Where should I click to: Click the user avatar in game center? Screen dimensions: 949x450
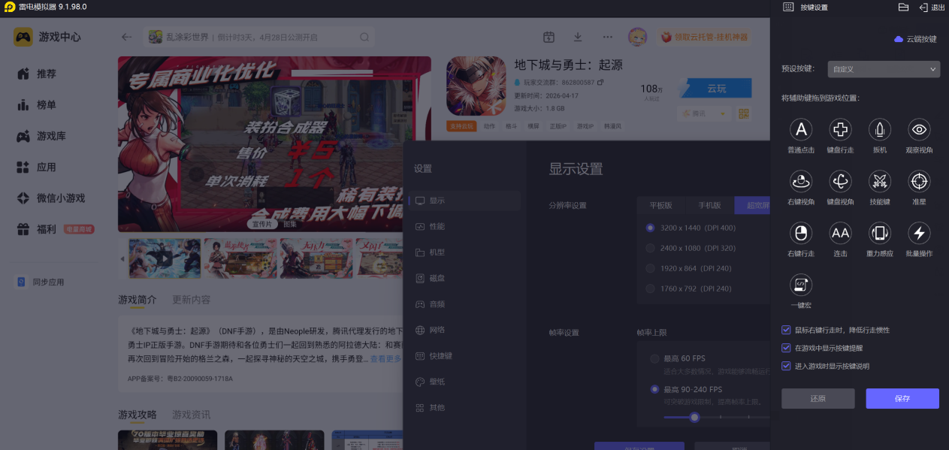[x=637, y=37]
